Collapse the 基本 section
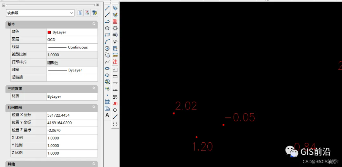Viewport: 342px width, 167px height. point(94,24)
